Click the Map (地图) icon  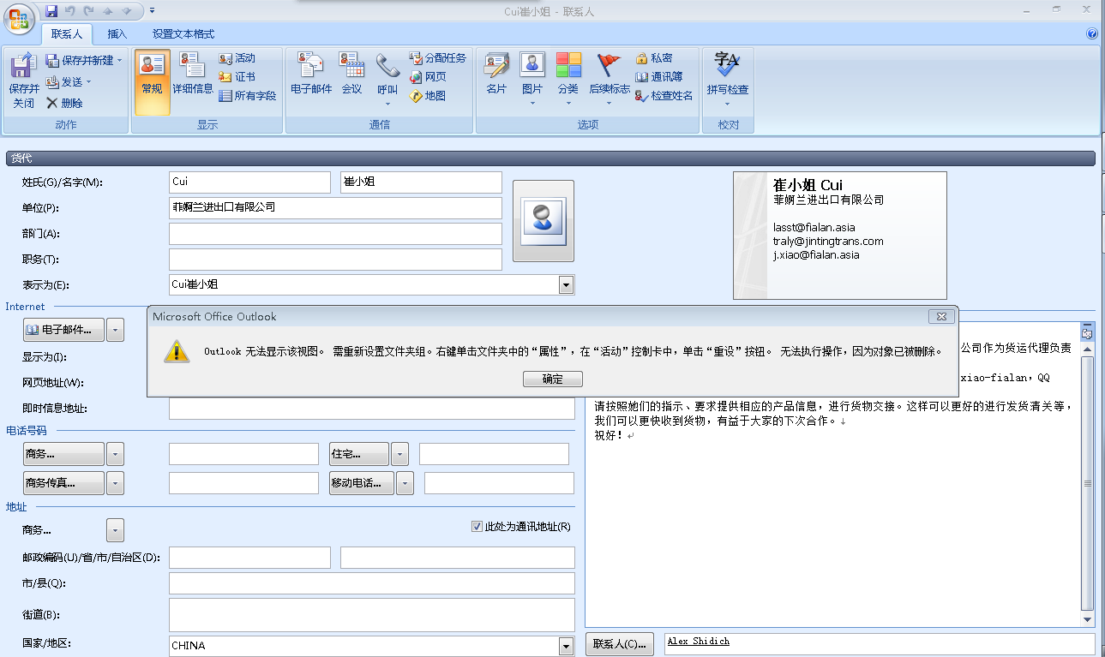pyautogui.click(x=428, y=96)
